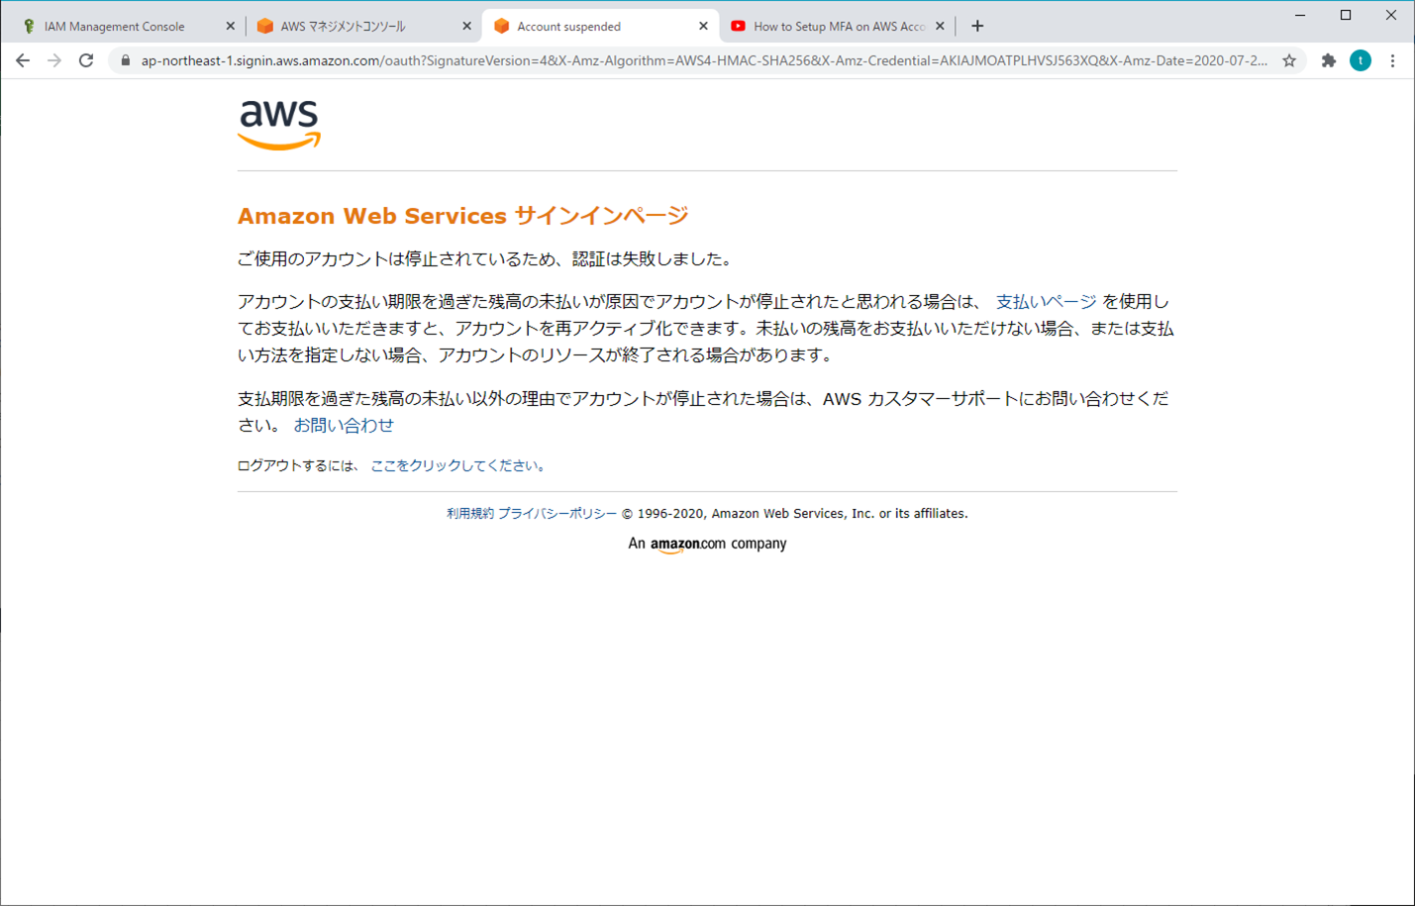Viewport: 1415px width, 906px height.
Task: Click the browser forward arrow
Action: coord(54,60)
